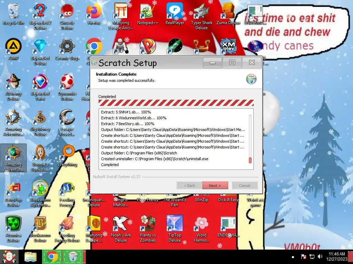Launch Dynomite Deluxe shortcut
Image resolution: width=353 pixels, height=264 pixels.
[x=67, y=87]
